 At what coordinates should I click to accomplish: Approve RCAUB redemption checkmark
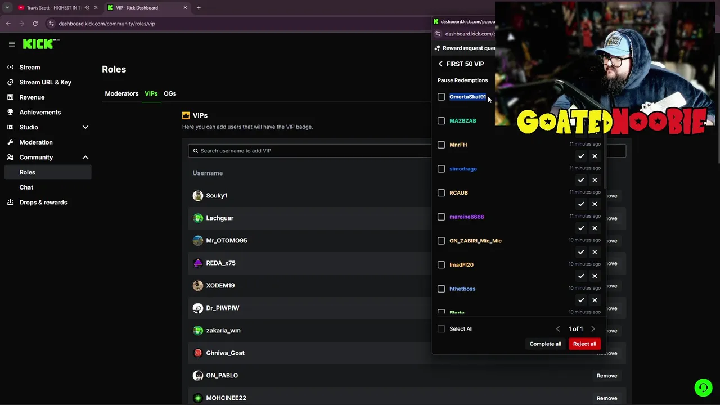[581, 204]
